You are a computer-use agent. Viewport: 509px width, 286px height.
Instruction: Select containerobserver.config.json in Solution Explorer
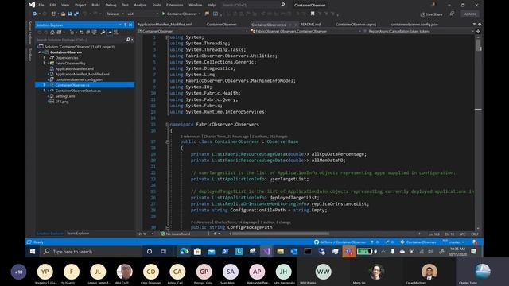tap(79, 79)
